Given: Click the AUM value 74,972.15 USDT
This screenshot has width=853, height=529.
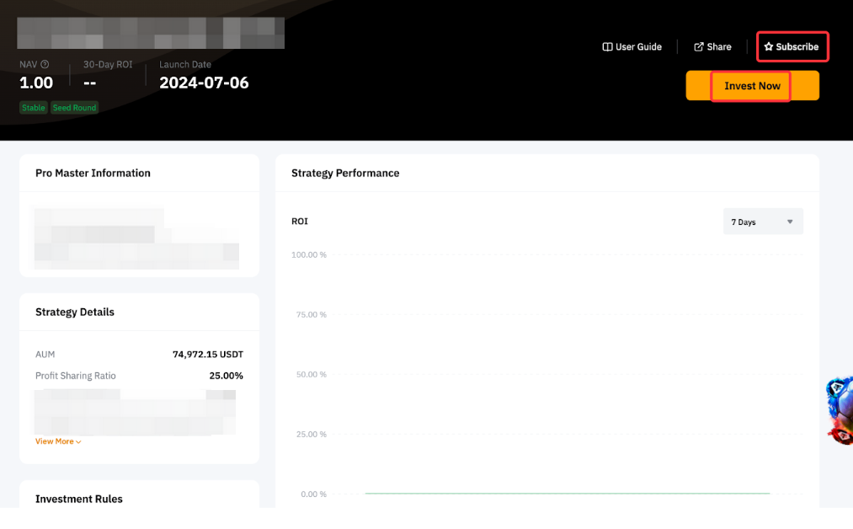Looking at the screenshot, I should 207,355.
